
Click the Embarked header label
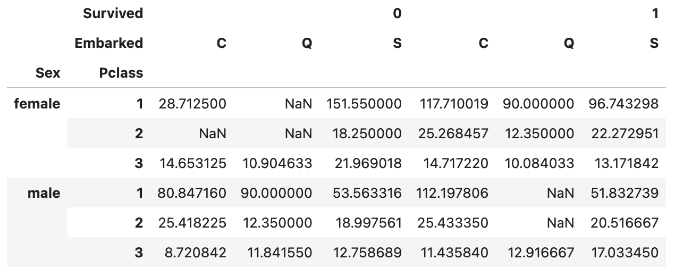point(108,43)
